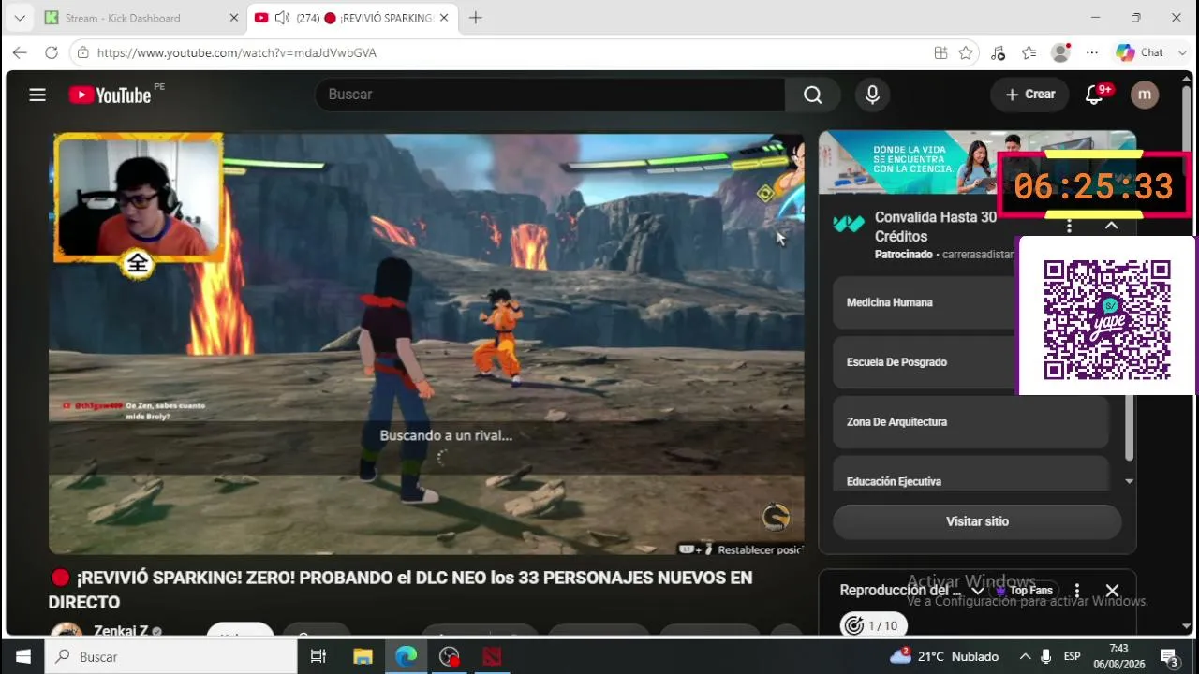The height and width of the screenshot is (674, 1199).
Task: Open the playlist three-dot options
Action: (1077, 591)
